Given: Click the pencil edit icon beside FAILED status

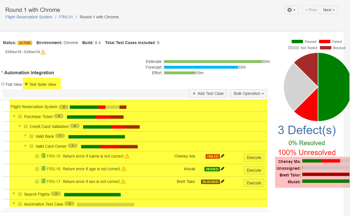Looking at the screenshot, I should coord(222,156).
